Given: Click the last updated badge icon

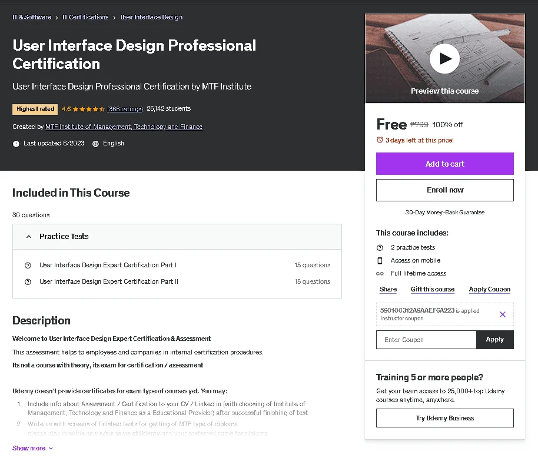Looking at the screenshot, I should point(16,144).
